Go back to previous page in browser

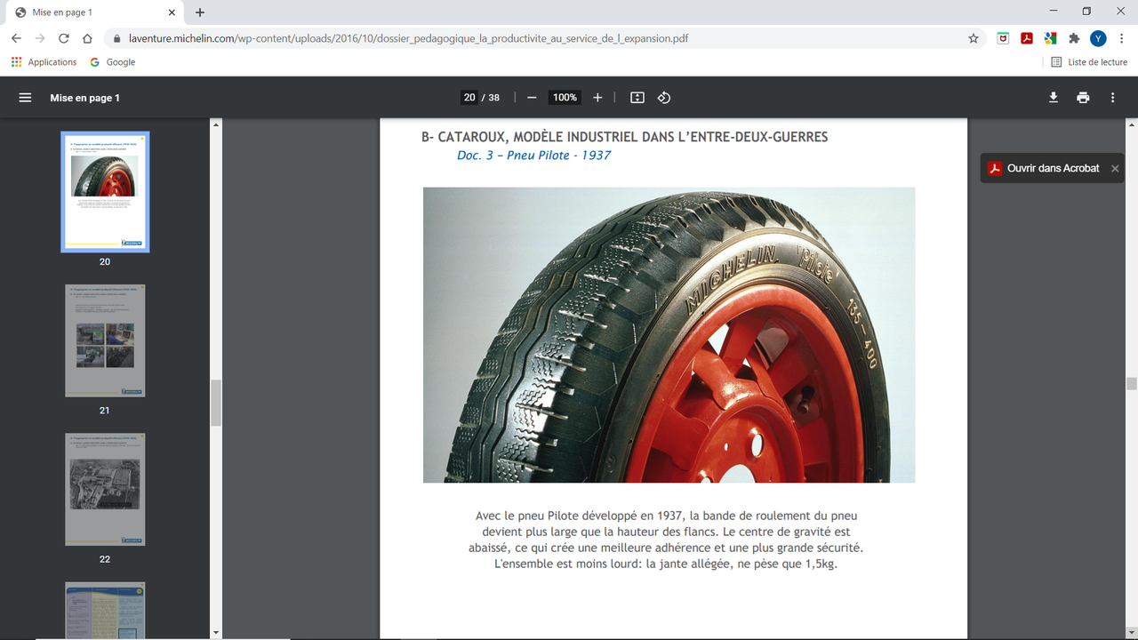(x=16, y=38)
